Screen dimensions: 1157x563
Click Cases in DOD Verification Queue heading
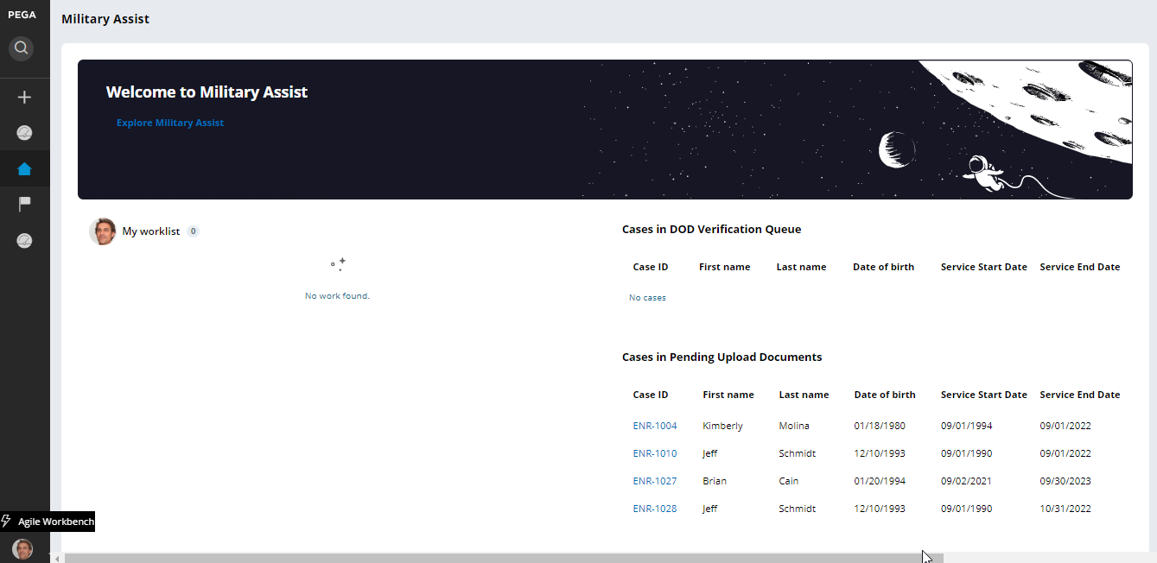(712, 230)
